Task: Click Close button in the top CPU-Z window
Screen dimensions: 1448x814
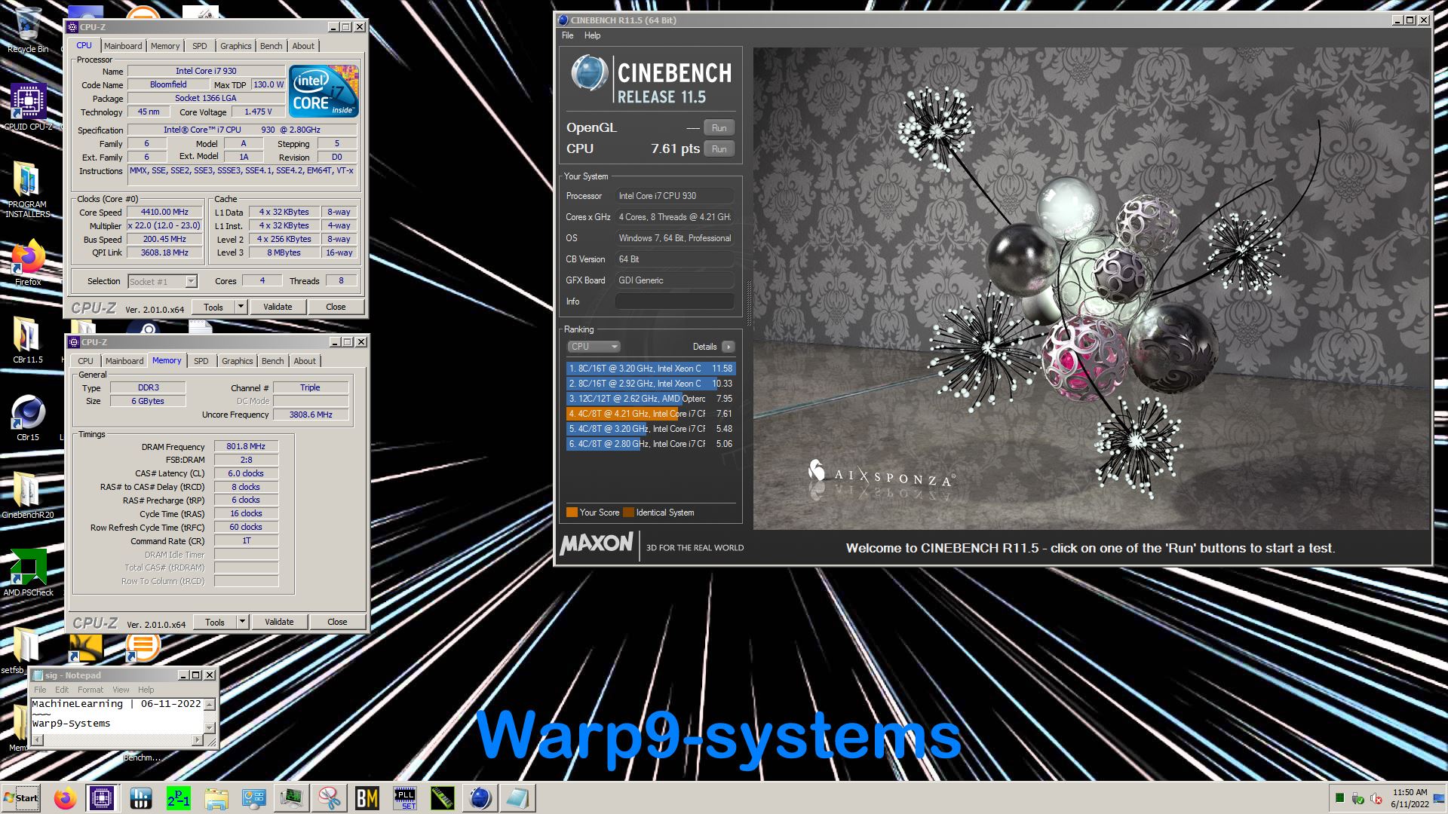Action: click(336, 307)
